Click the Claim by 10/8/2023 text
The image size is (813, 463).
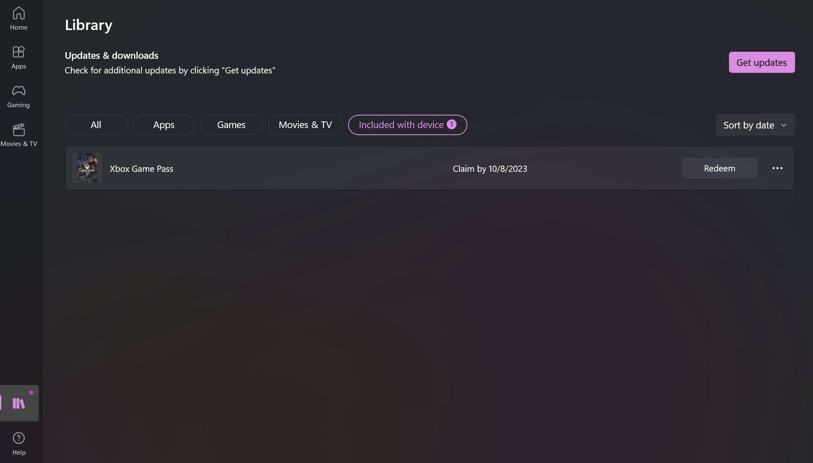point(490,169)
